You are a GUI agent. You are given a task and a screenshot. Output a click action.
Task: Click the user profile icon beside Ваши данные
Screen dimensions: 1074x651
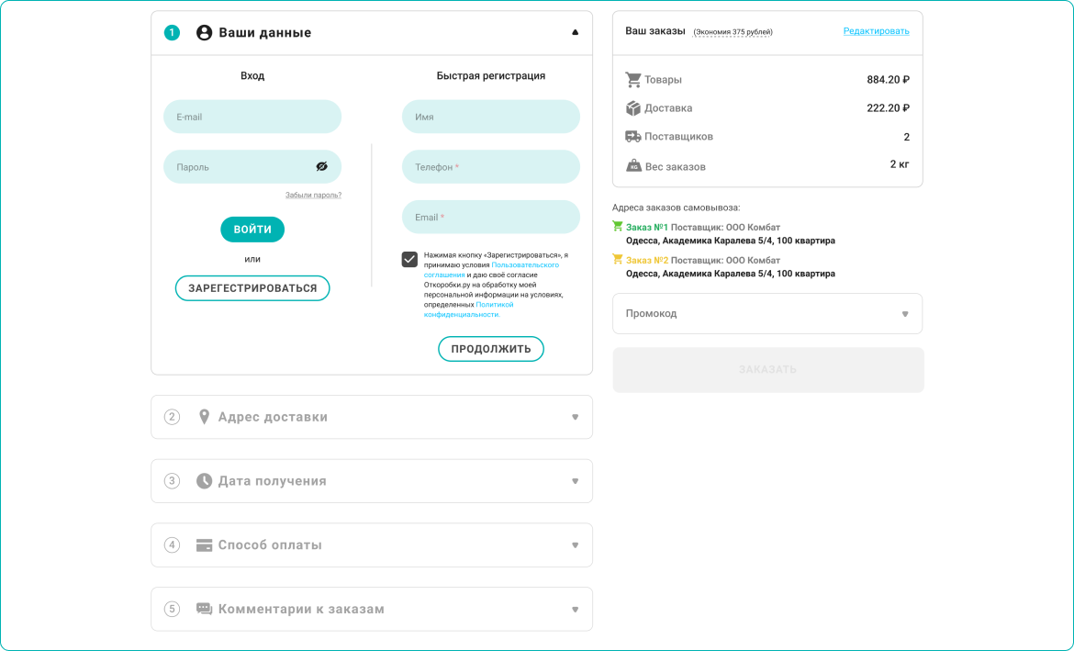coord(204,33)
